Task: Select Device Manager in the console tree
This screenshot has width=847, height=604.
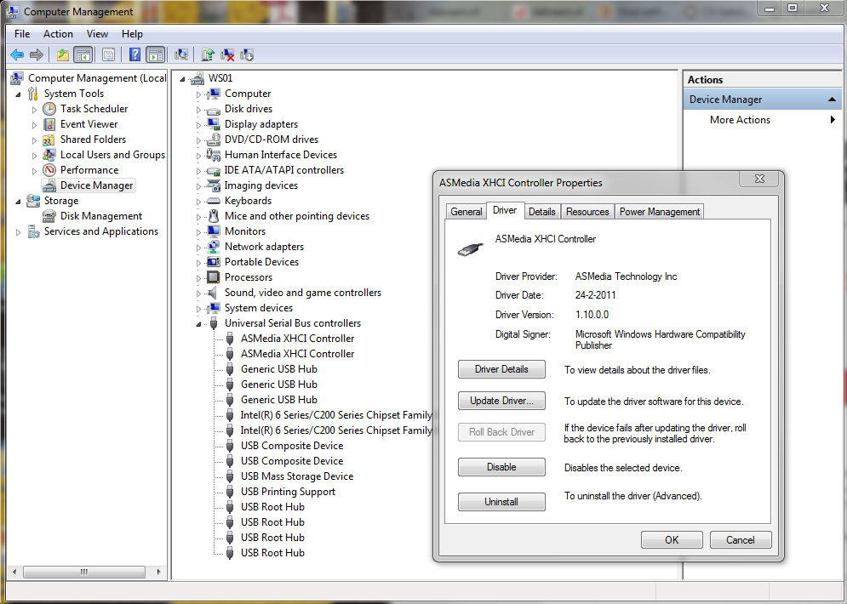Action: (97, 185)
